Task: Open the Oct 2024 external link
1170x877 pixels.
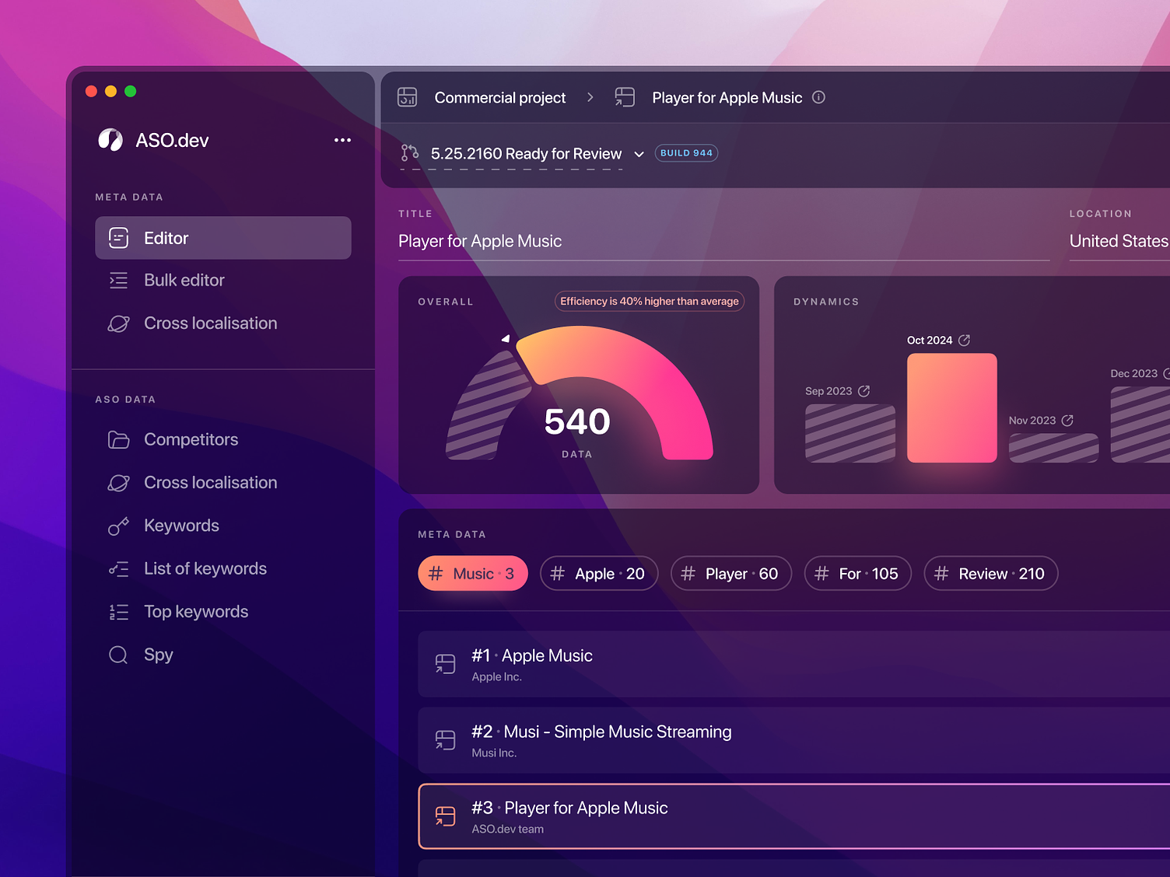Action: tap(964, 340)
